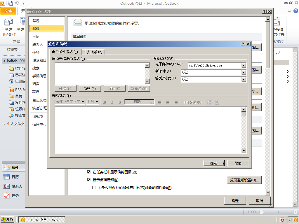Open the 收件箱 folder
Screen dimensions: 299x224
(x=18, y=68)
